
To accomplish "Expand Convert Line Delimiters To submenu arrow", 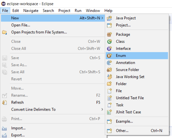I will 102,109.
